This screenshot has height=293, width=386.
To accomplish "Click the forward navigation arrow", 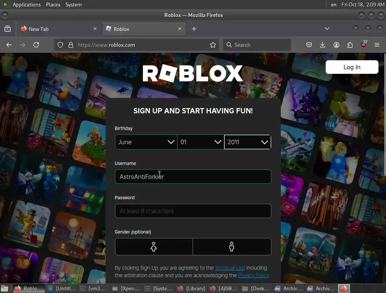I will (x=23, y=45).
